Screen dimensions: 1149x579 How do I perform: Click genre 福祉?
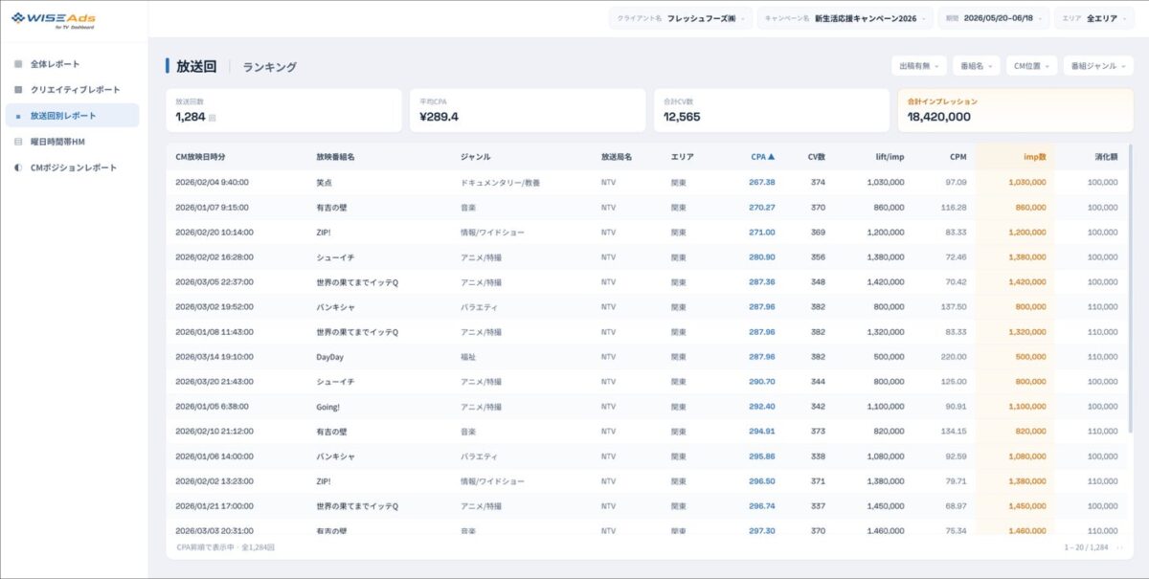pos(468,356)
